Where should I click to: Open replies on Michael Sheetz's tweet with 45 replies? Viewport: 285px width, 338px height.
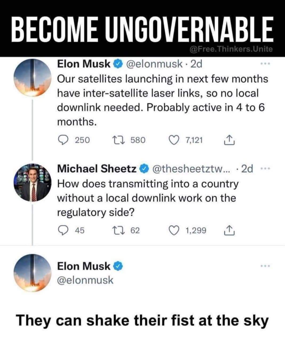click(63, 230)
